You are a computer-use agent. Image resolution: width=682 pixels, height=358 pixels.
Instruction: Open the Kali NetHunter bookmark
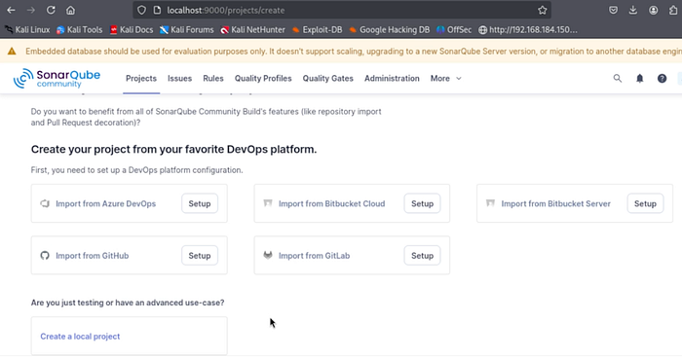[252, 29]
